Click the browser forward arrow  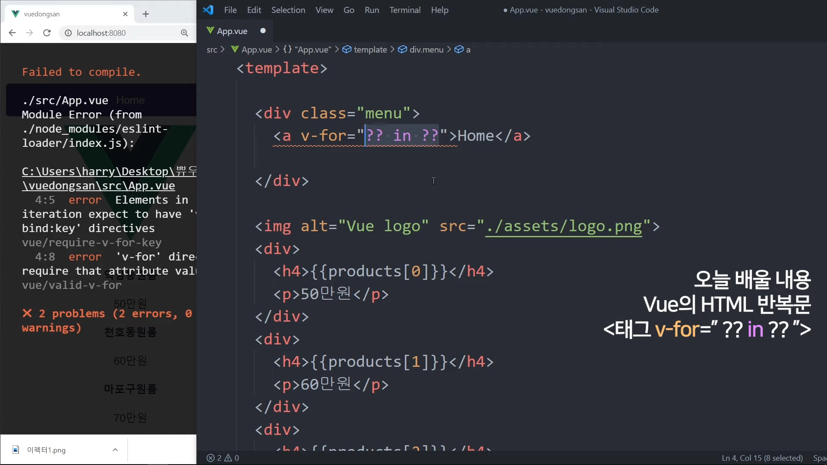pos(29,33)
